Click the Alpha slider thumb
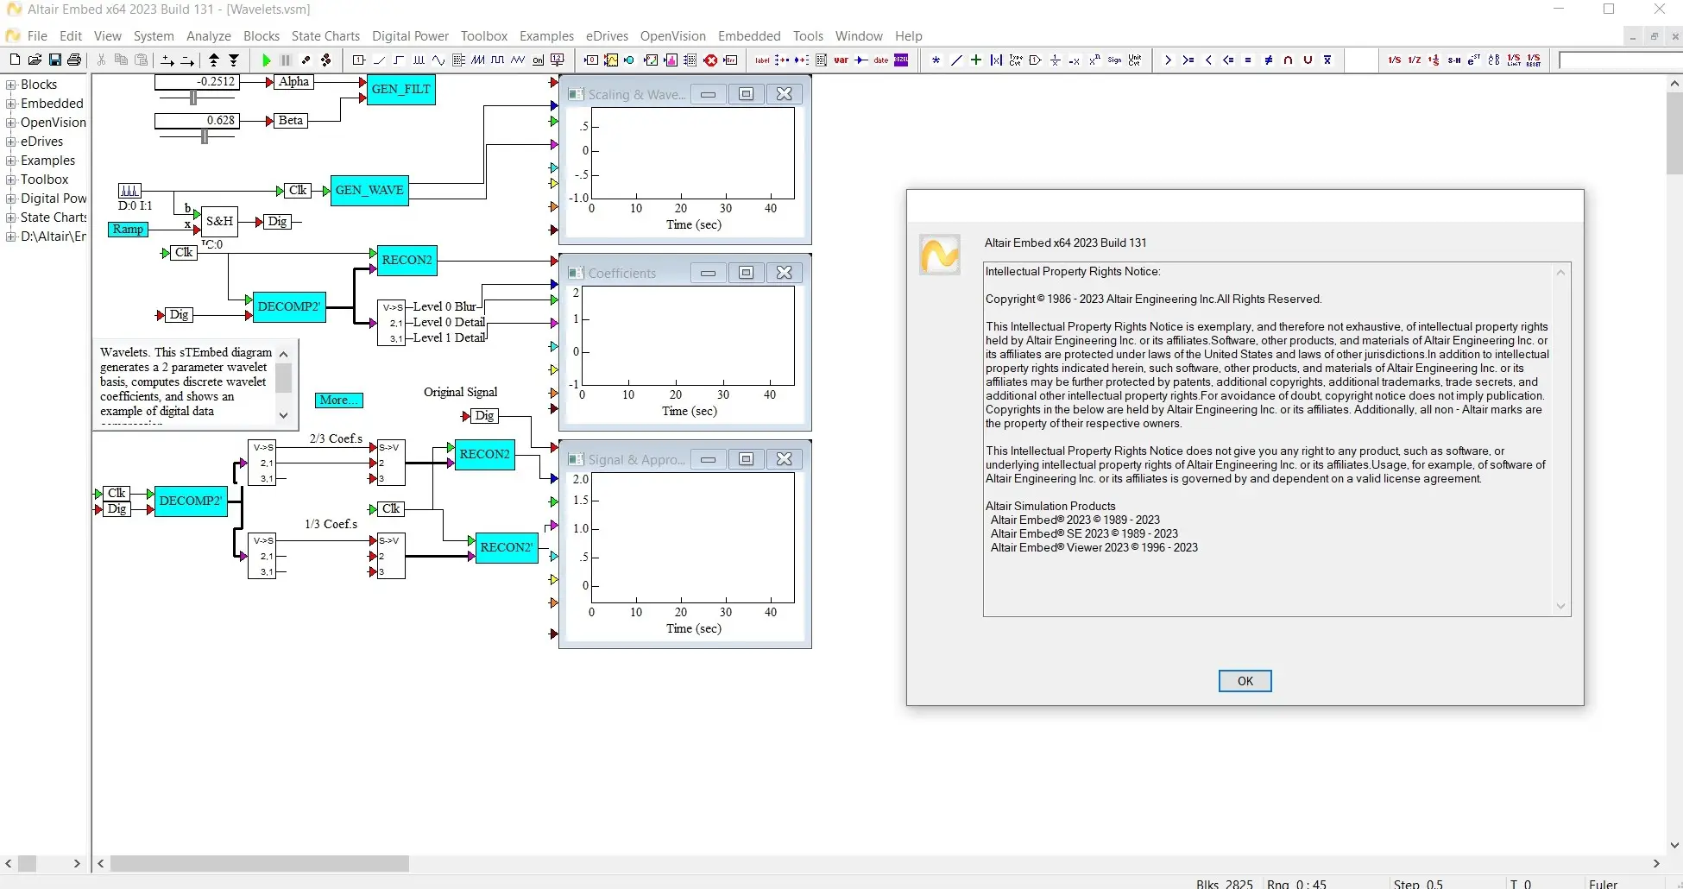The image size is (1683, 889). tap(193, 98)
